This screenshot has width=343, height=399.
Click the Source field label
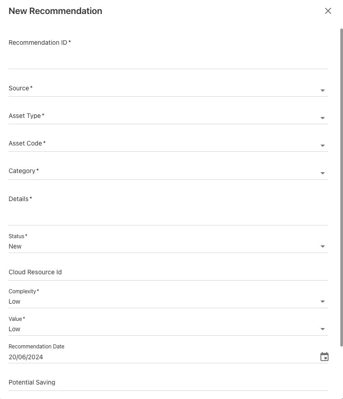click(19, 88)
